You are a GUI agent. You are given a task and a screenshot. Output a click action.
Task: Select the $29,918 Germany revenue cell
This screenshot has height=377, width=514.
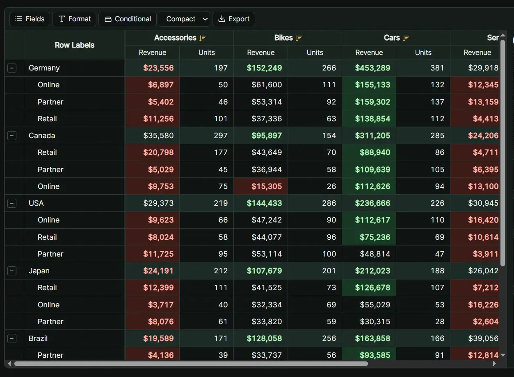coord(475,68)
